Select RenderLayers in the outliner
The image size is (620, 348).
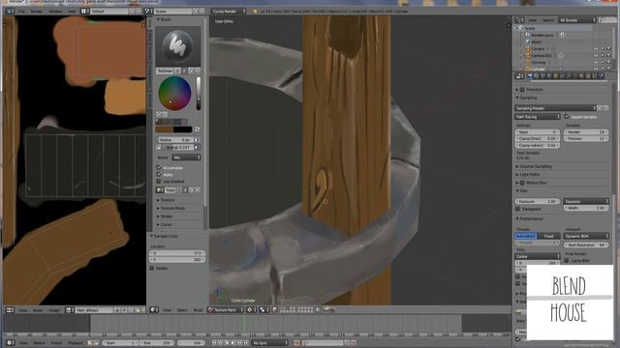[542, 35]
